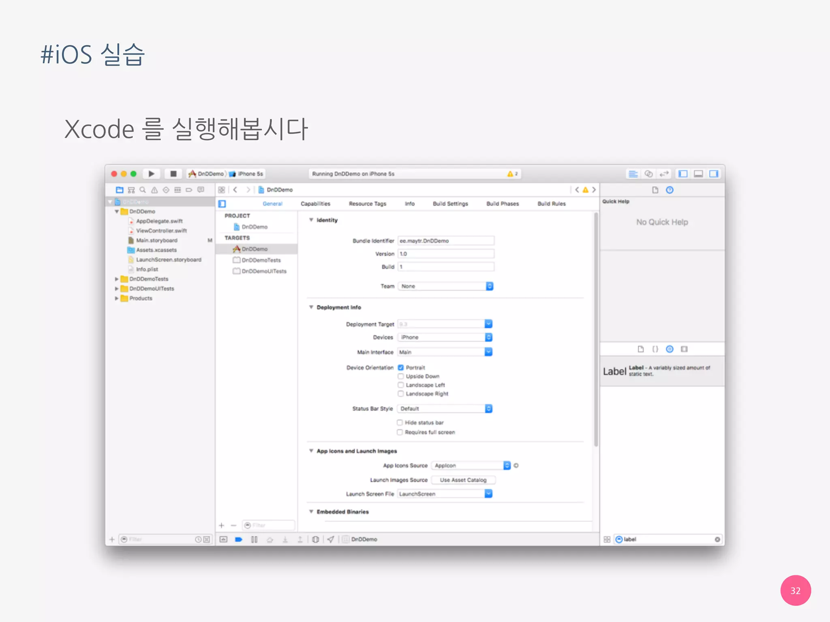Open the Status Bar Style dropdown

click(x=445, y=409)
